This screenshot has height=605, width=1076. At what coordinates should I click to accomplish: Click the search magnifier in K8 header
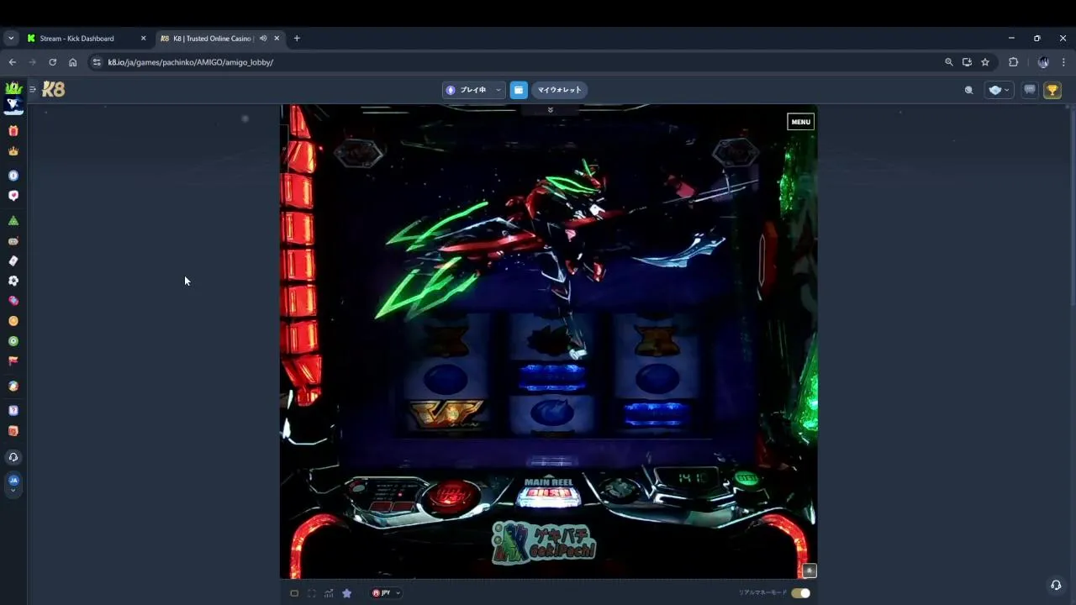coord(968,90)
